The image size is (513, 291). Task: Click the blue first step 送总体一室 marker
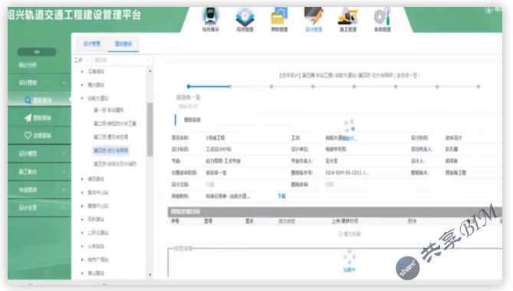(189, 87)
